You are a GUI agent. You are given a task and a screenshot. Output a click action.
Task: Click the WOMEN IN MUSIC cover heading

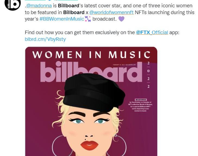point(91,55)
